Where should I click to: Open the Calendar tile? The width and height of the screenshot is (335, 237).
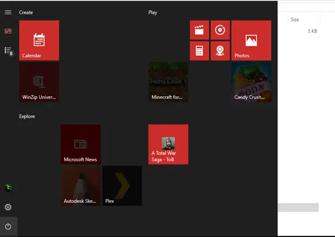(x=39, y=40)
